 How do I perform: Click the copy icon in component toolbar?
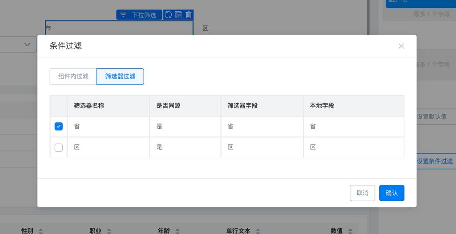[178, 15]
